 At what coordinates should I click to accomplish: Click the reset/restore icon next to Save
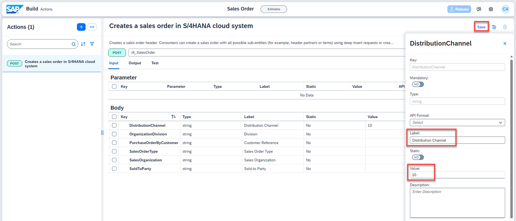click(494, 27)
